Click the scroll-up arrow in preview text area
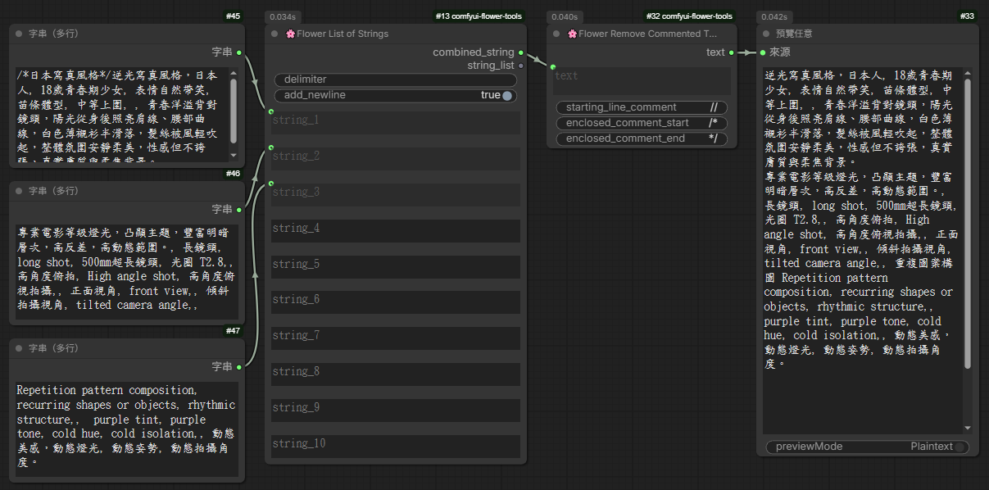Viewport: 989px width, 490px height. click(967, 72)
